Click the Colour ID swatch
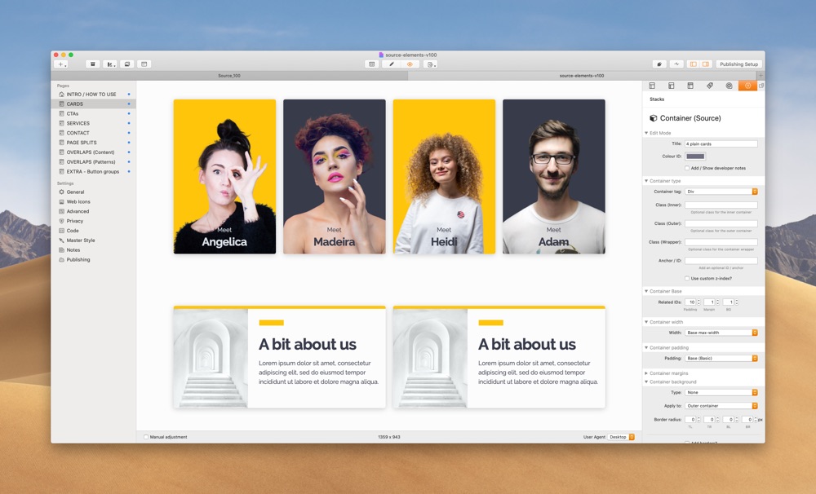This screenshot has height=494, width=816. click(695, 156)
